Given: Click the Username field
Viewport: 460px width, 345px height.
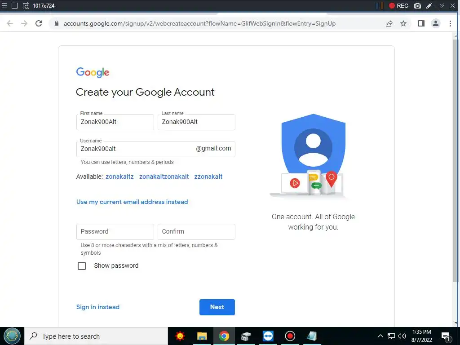Looking at the screenshot, I should [x=156, y=149].
